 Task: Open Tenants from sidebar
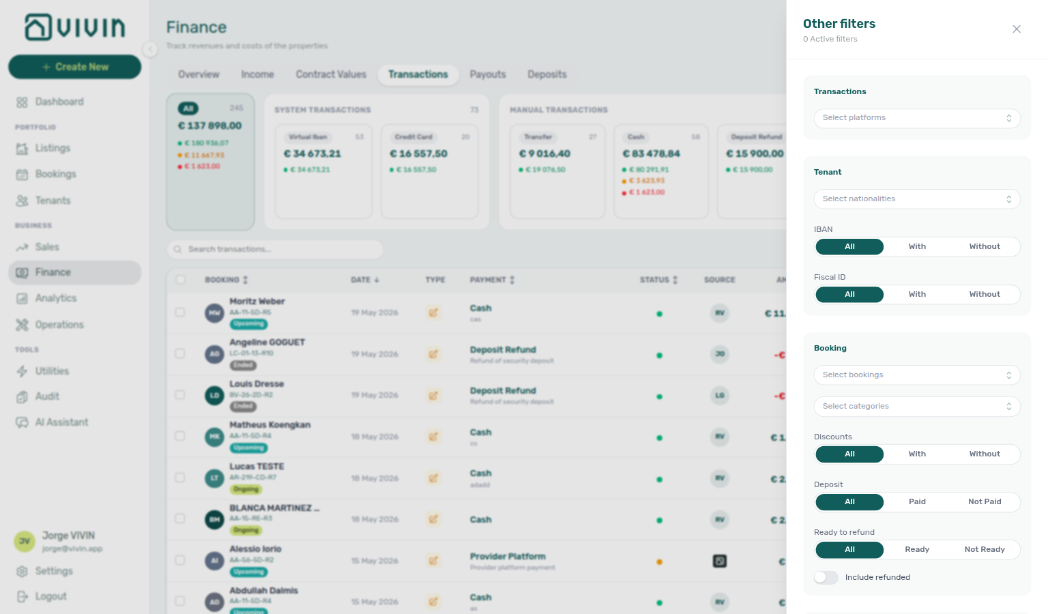(x=75, y=201)
